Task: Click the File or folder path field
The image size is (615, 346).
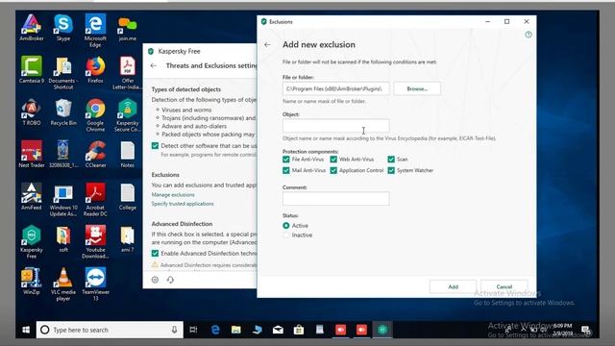Action: coord(335,88)
